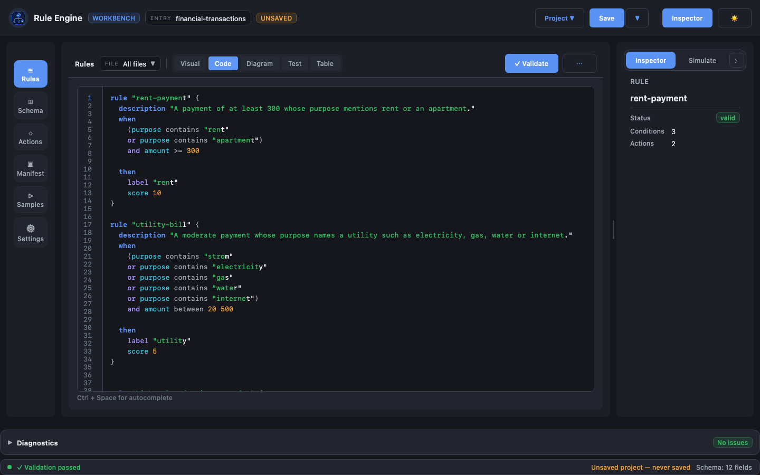
Task: Open the more options ellipsis button
Action: coord(579,63)
